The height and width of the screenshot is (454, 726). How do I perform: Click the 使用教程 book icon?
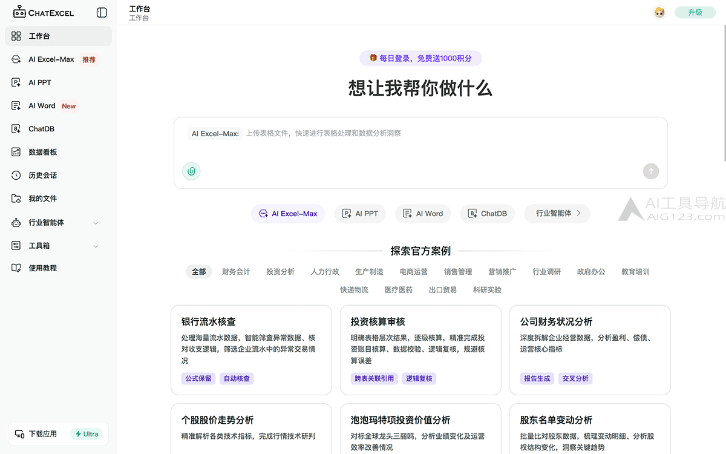16,268
